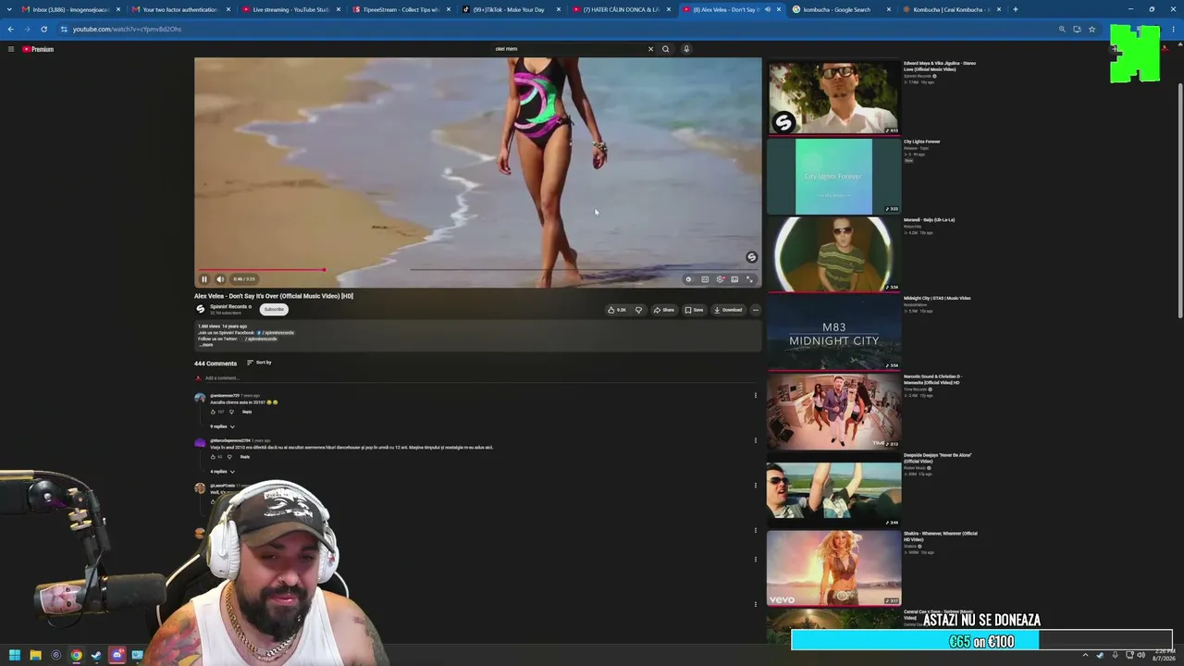Like the 'Viața în anul 2010' comment
This screenshot has height=666, width=1184.
(213, 457)
